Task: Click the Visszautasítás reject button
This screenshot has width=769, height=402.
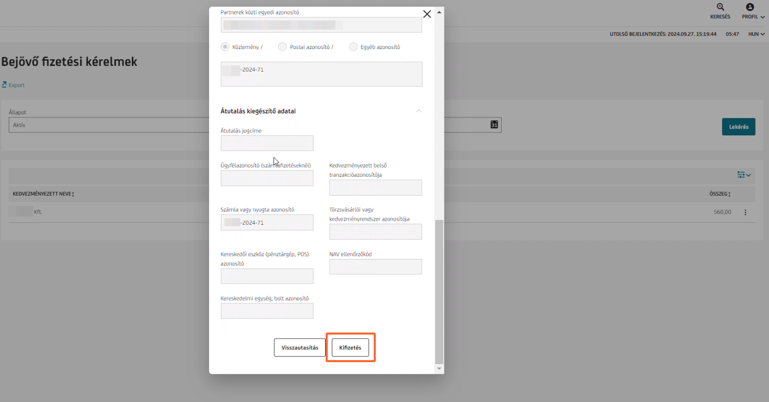Action: click(300, 347)
